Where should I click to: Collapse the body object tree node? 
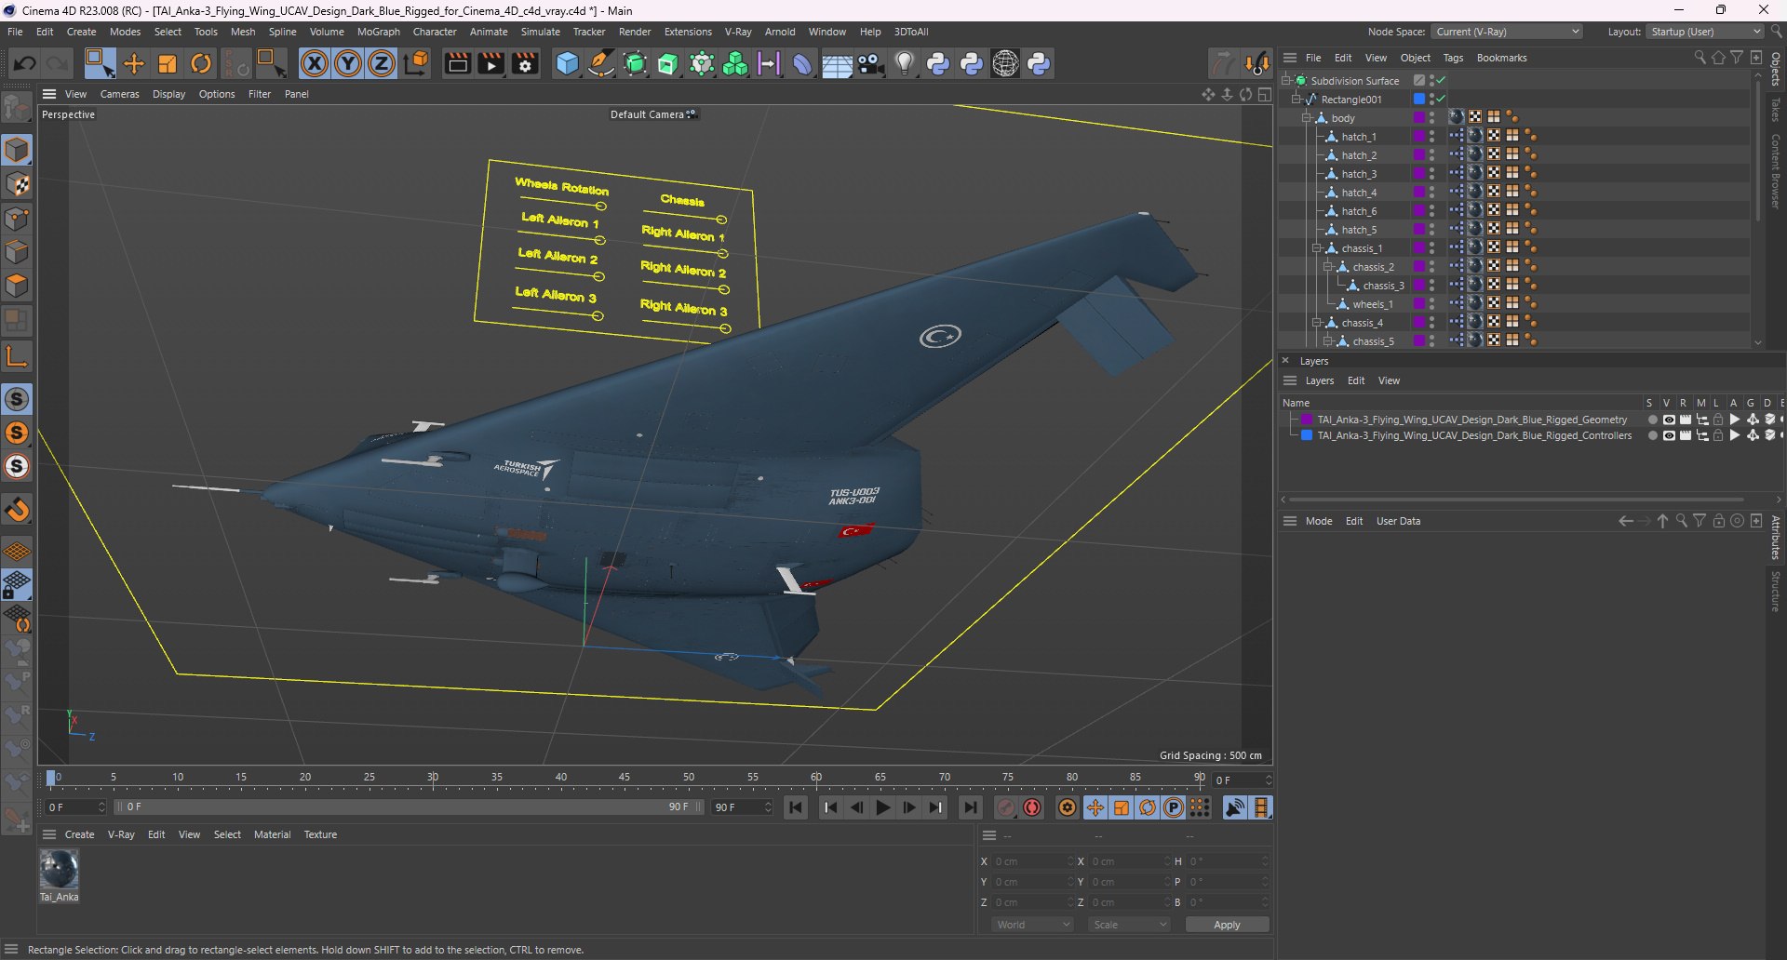[1307, 118]
